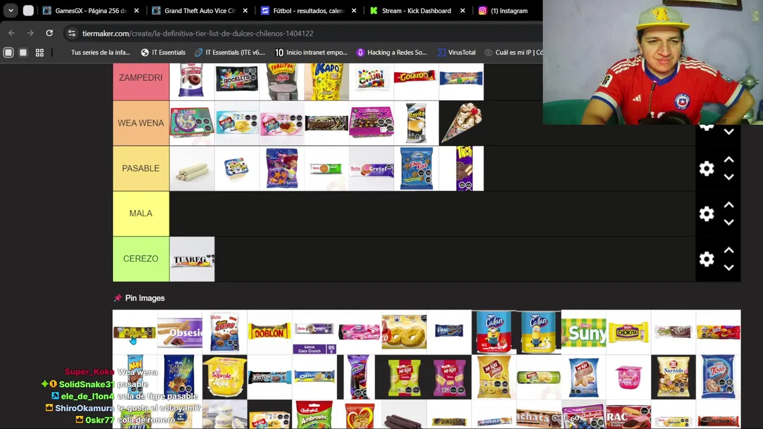Select Tuareg image in CEREZO tier
This screenshot has width=763, height=429.
pyautogui.click(x=192, y=259)
